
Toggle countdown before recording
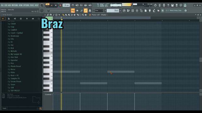tap(81, 5)
